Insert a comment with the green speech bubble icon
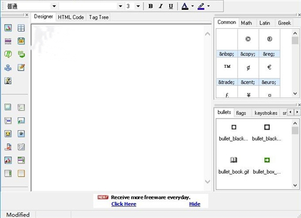301x218 pixels. click(x=8, y=54)
